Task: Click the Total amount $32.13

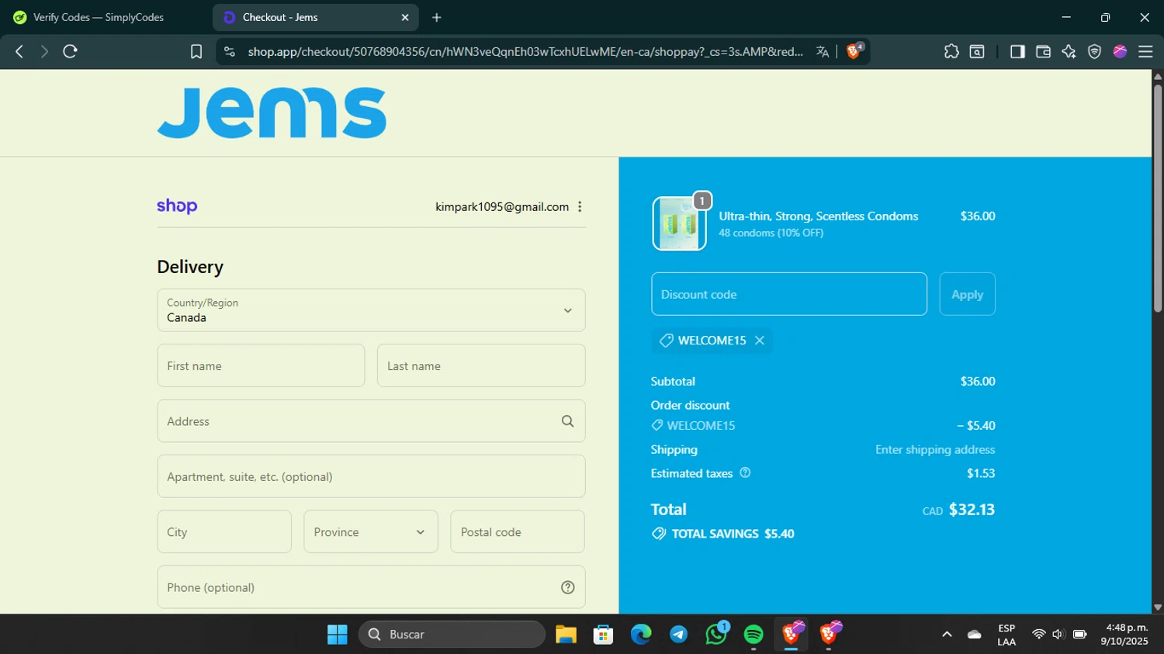Action: pos(972,510)
